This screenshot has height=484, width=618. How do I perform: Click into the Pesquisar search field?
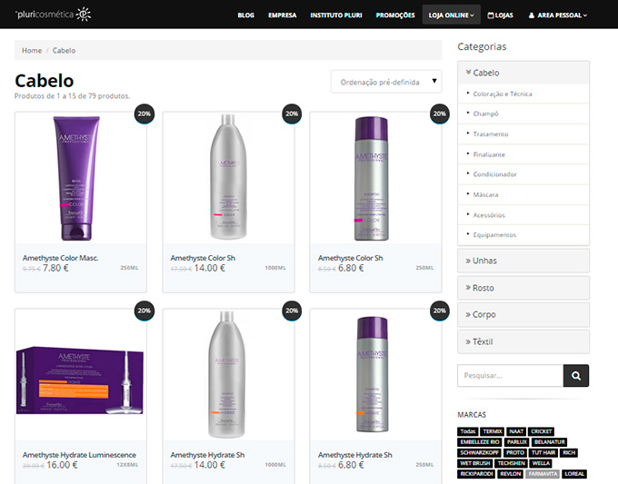click(511, 376)
